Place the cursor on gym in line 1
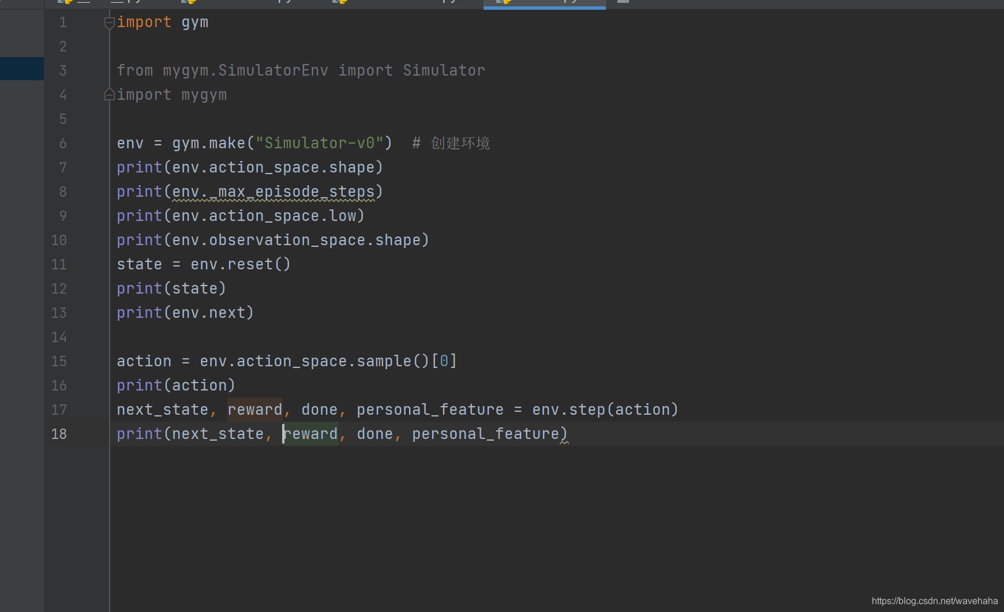Viewport: 1004px width, 612px height. coord(195,22)
